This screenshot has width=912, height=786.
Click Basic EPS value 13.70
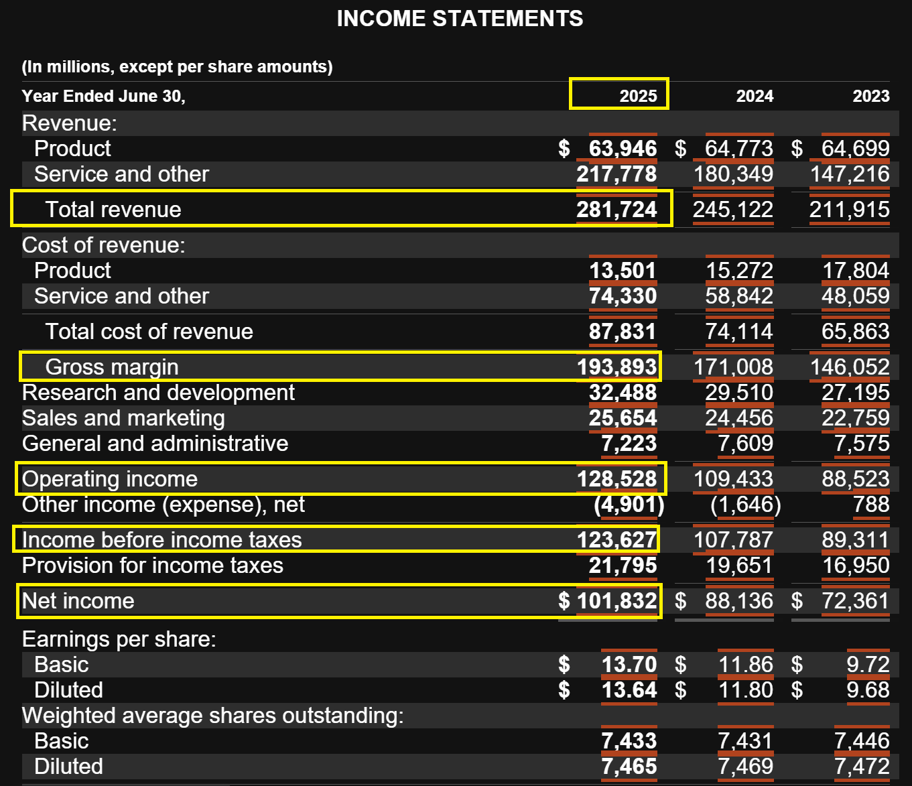[x=629, y=664]
